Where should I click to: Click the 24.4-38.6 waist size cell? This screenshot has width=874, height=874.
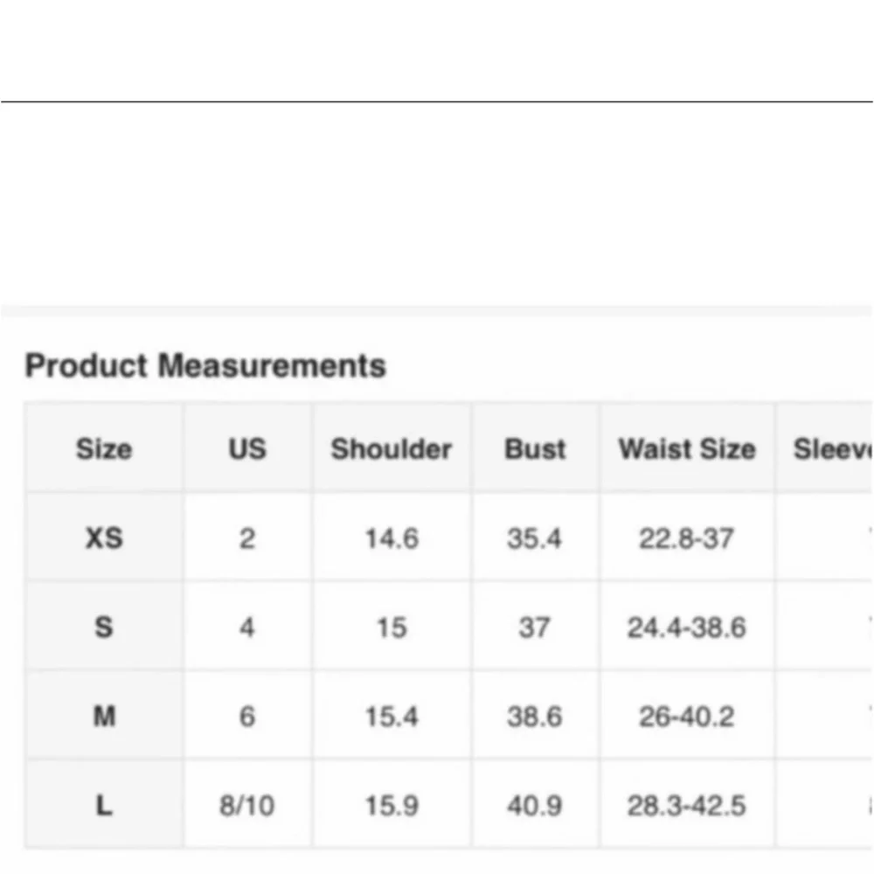(x=686, y=628)
